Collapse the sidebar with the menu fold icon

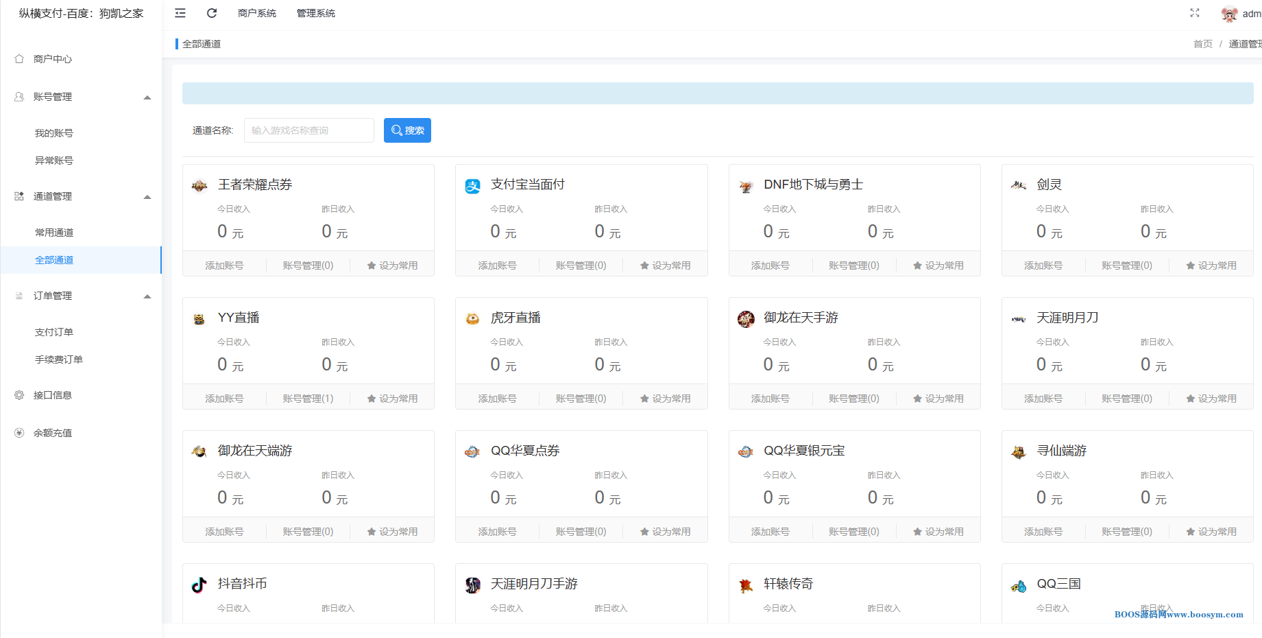180,13
